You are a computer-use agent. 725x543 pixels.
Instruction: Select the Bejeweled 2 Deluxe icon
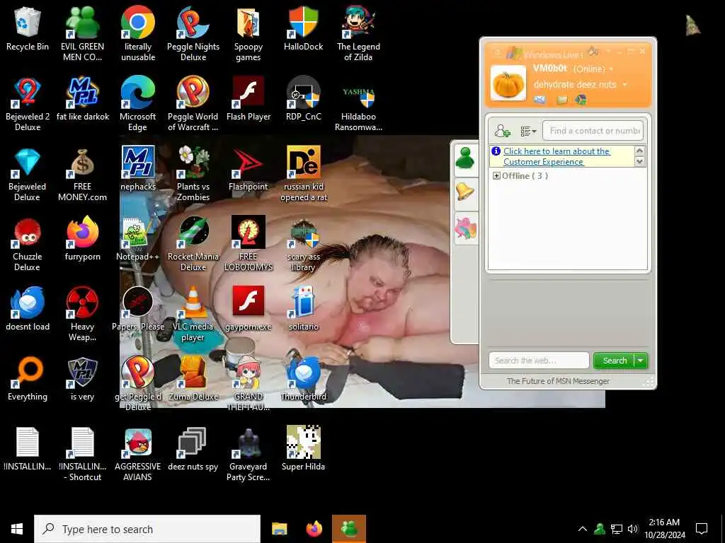(x=28, y=103)
